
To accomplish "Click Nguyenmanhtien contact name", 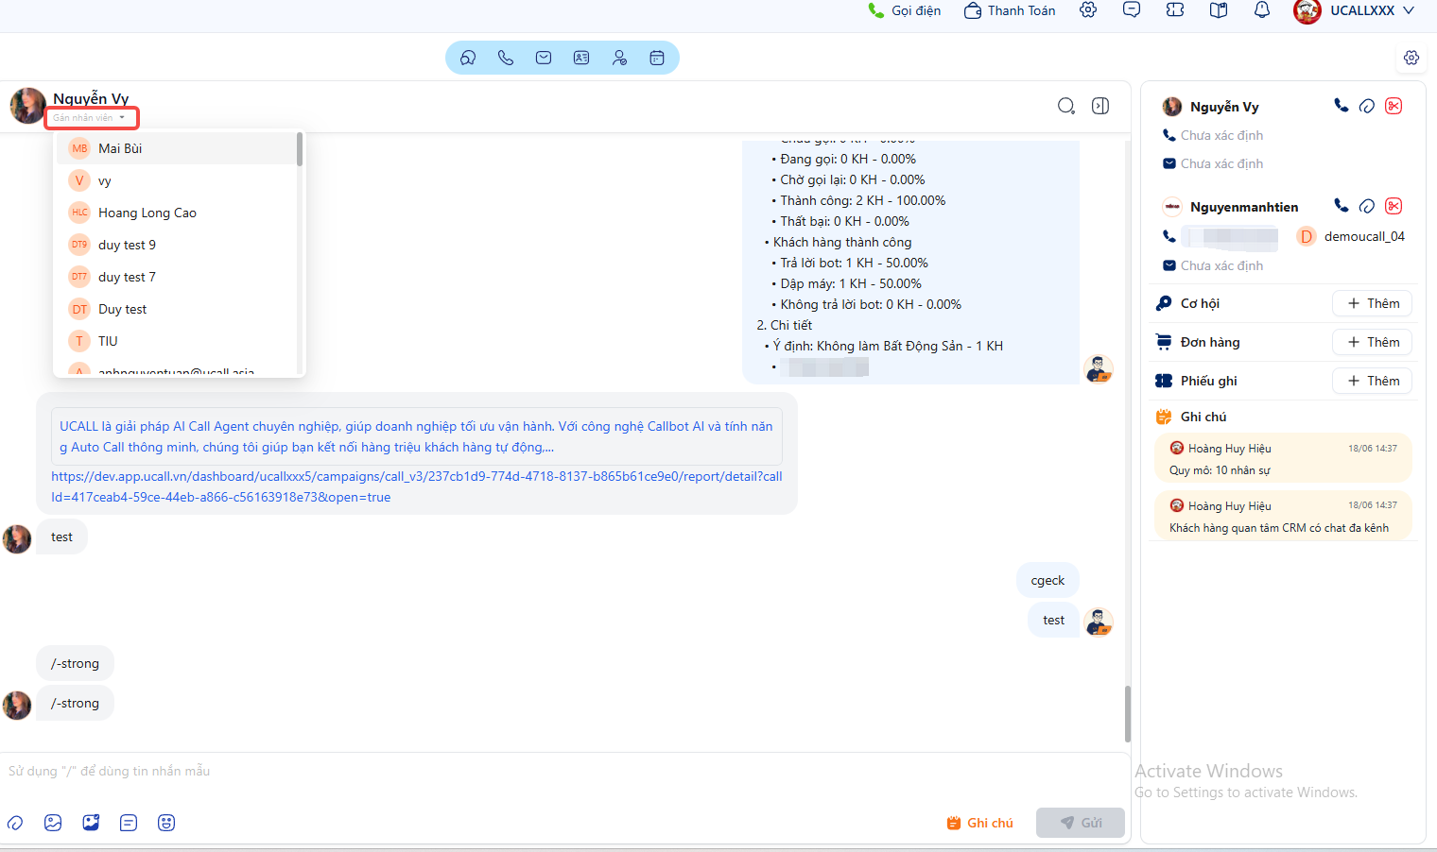I will click(1244, 207).
